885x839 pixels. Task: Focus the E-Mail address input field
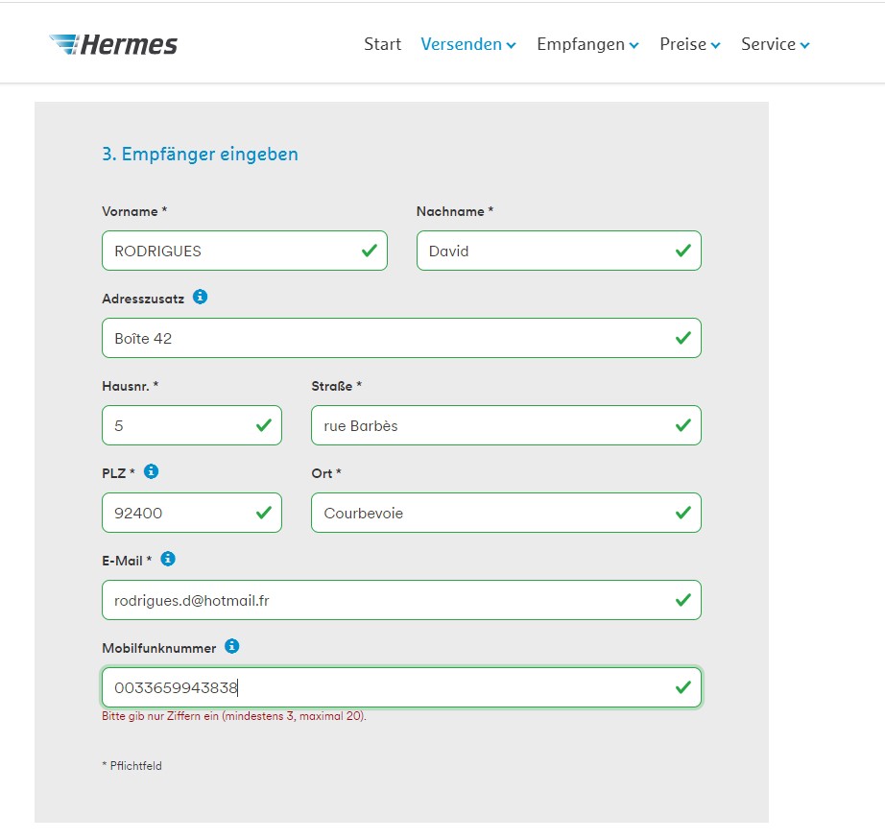pos(401,600)
